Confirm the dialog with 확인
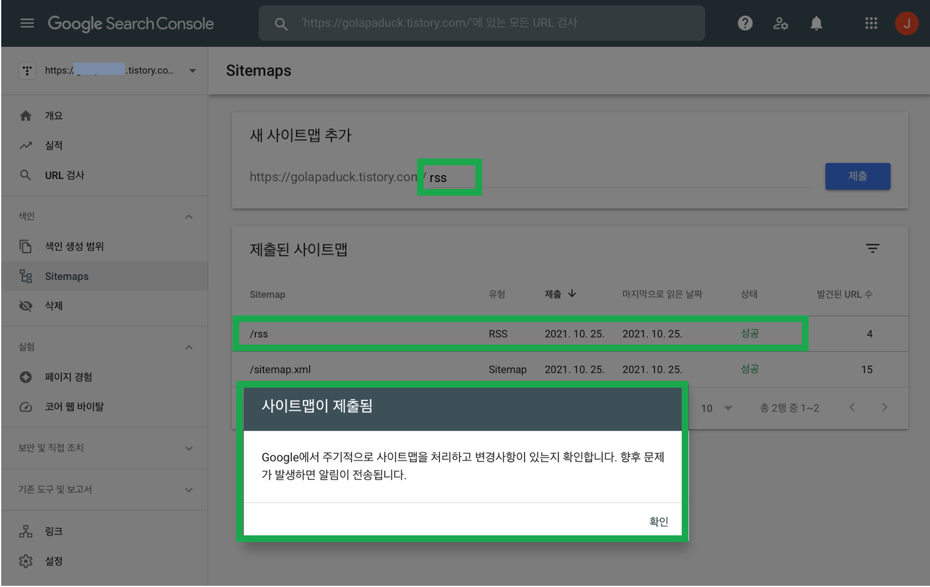The height and width of the screenshot is (587, 930). click(x=659, y=521)
